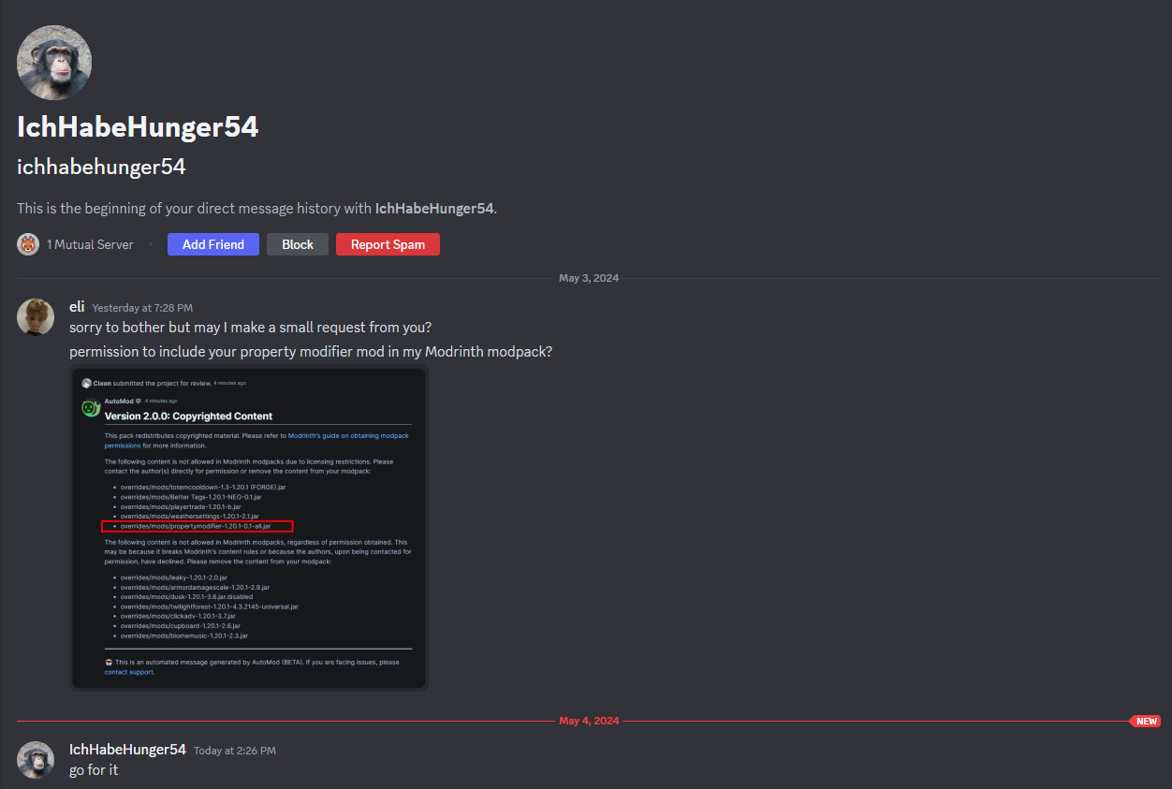Click IchHabeHunger54's avatar beside 'go for it'
Screen dimensions: 1172x789
coord(36,760)
